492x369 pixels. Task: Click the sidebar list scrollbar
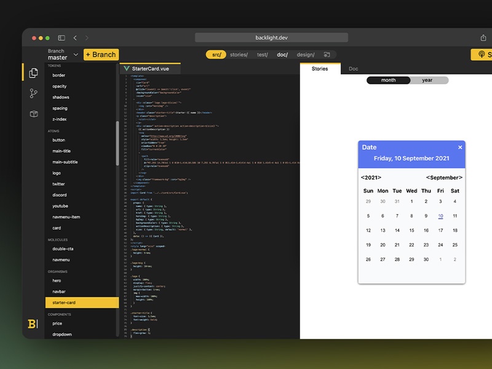[117, 143]
